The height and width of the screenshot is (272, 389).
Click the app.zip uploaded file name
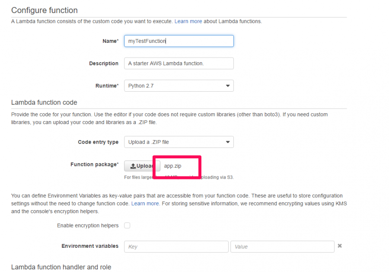pos(172,166)
